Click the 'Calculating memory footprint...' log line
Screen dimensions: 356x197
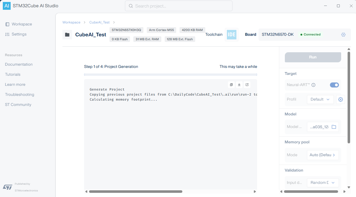pos(123,99)
